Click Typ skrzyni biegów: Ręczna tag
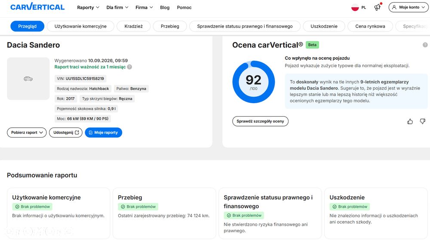Image resolution: width=430 pixels, height=240 pixels. 107,99
